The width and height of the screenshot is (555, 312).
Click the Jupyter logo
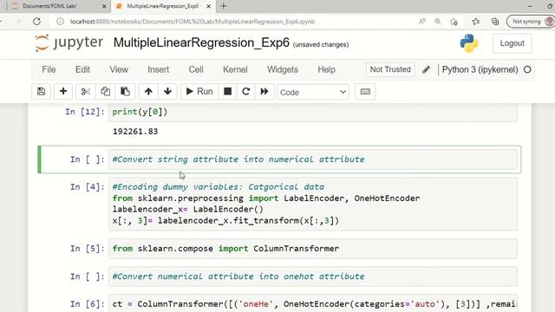[x=69, y=42]
